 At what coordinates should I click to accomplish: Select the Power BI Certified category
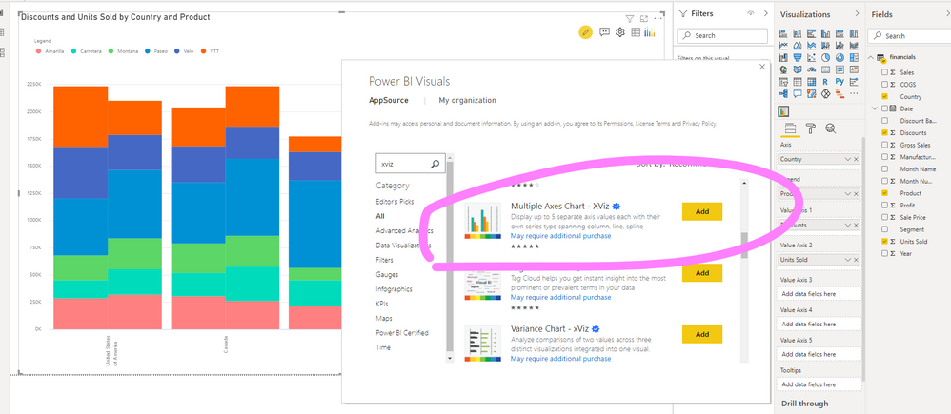pyautogui.click(x=401, y=333)
